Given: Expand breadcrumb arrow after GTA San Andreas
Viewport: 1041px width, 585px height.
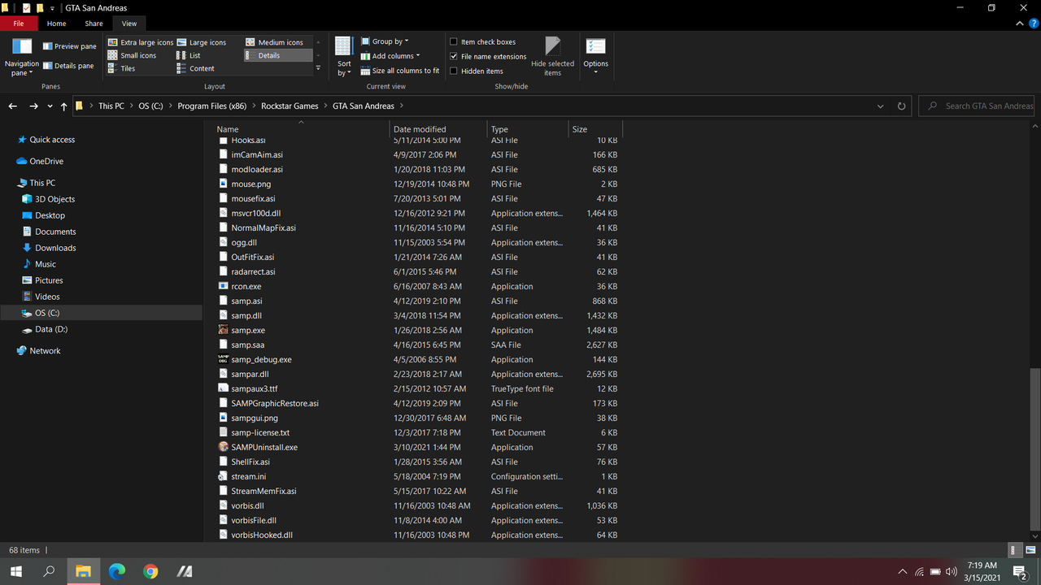Looking at the screenshot, I should (x=401, y=106).
